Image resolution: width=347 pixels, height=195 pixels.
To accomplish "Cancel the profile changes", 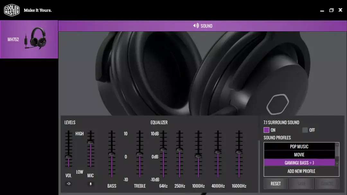I will click(327, 184).
